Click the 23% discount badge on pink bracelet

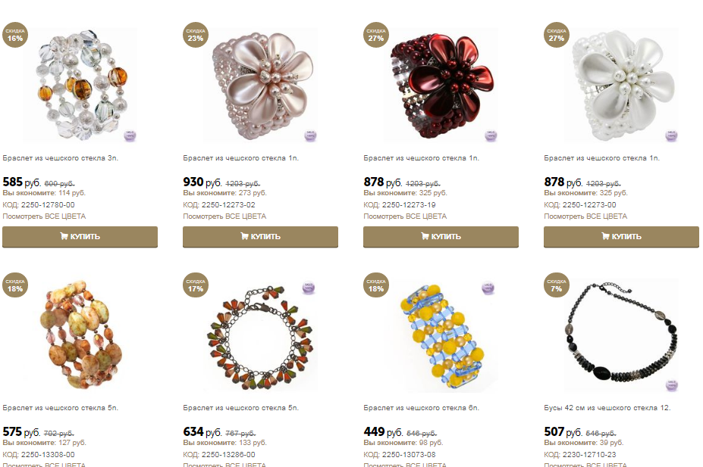(196, 35)
